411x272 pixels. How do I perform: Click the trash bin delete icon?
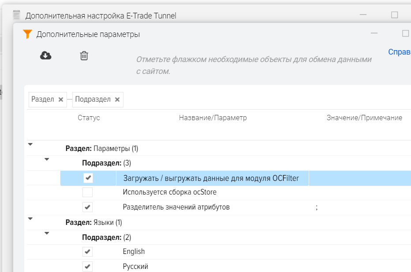[x=84, y=55]
